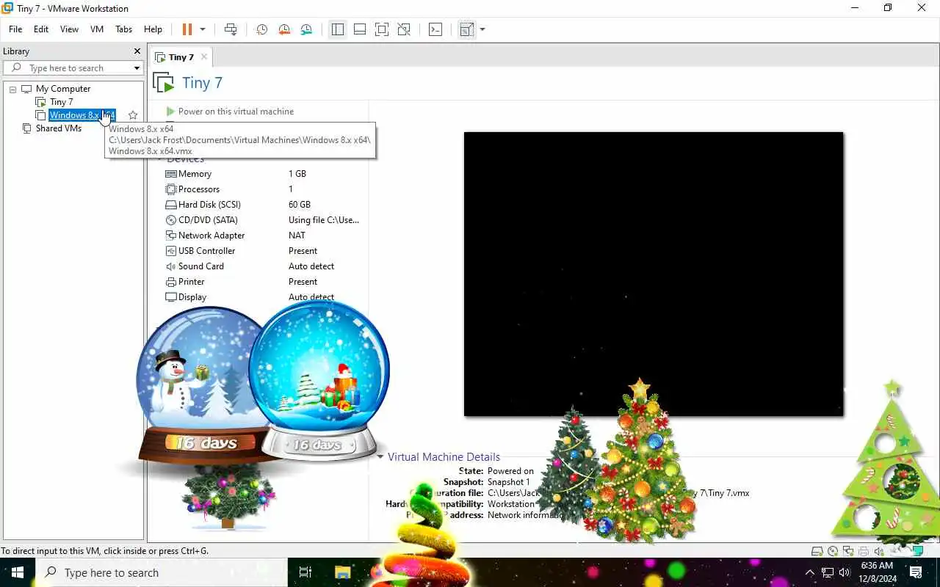Open the console view icon
The width and height of the screenshot is (940, 587).
435,29
